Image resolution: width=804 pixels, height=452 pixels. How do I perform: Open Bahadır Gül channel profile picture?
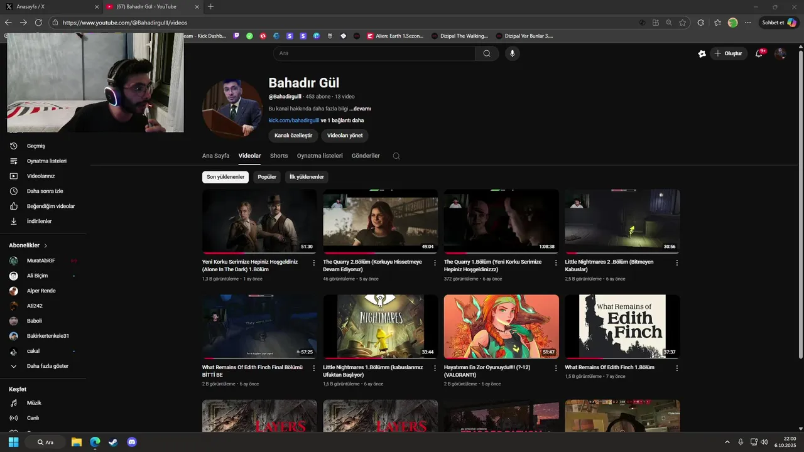(232, 109)
